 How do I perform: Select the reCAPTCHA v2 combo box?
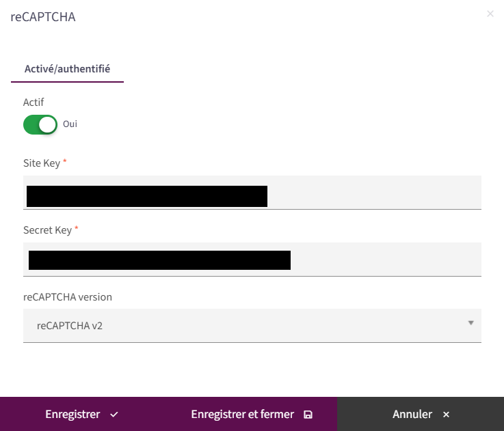(x=252, y=326)
